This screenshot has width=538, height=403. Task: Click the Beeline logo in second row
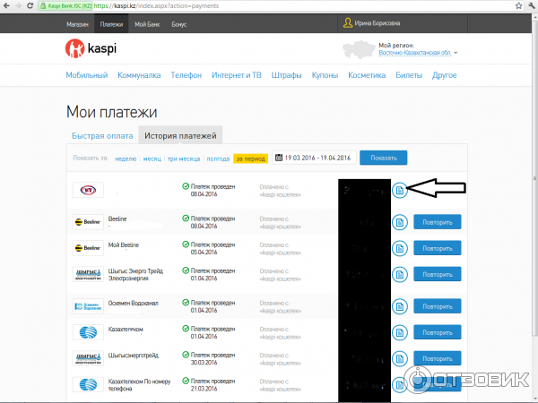[x=88, y=221]
